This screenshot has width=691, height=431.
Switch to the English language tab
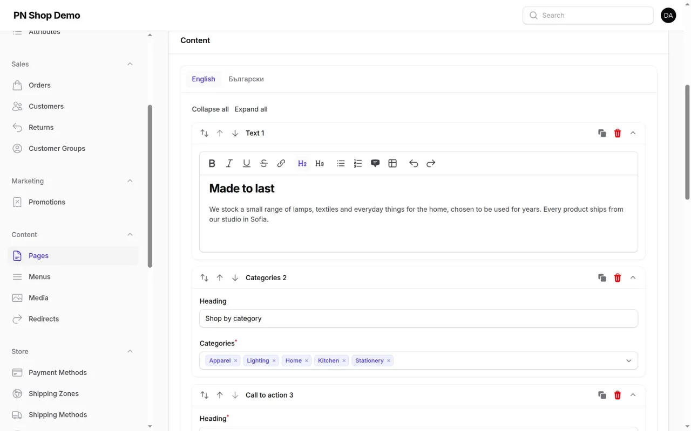pos(204,79)
